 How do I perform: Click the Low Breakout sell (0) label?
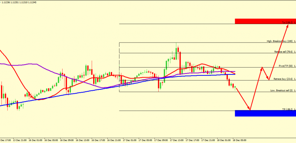tap(281, 90)
